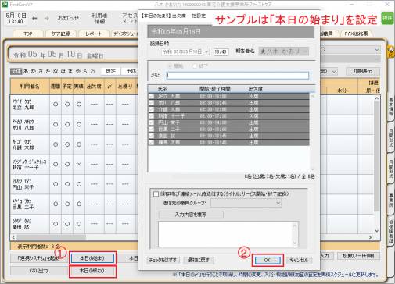The height and width of the screenshot is (284, 395).
Task: Click the 氏名 column header in the dialog
Action: tap(163, 89)
